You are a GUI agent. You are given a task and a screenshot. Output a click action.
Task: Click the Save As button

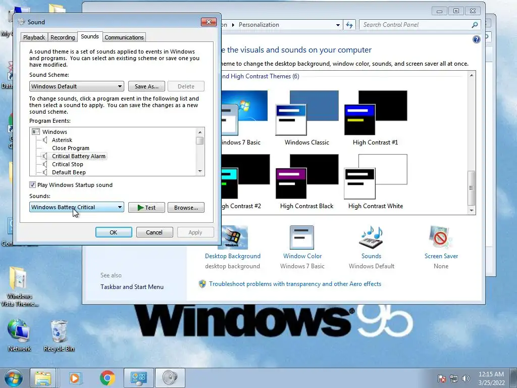tap(146, 86)
